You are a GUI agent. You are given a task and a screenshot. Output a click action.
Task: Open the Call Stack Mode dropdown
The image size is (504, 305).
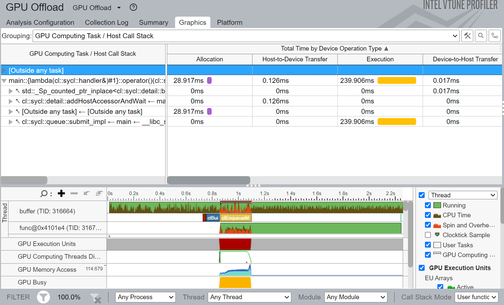click(476, 297)
